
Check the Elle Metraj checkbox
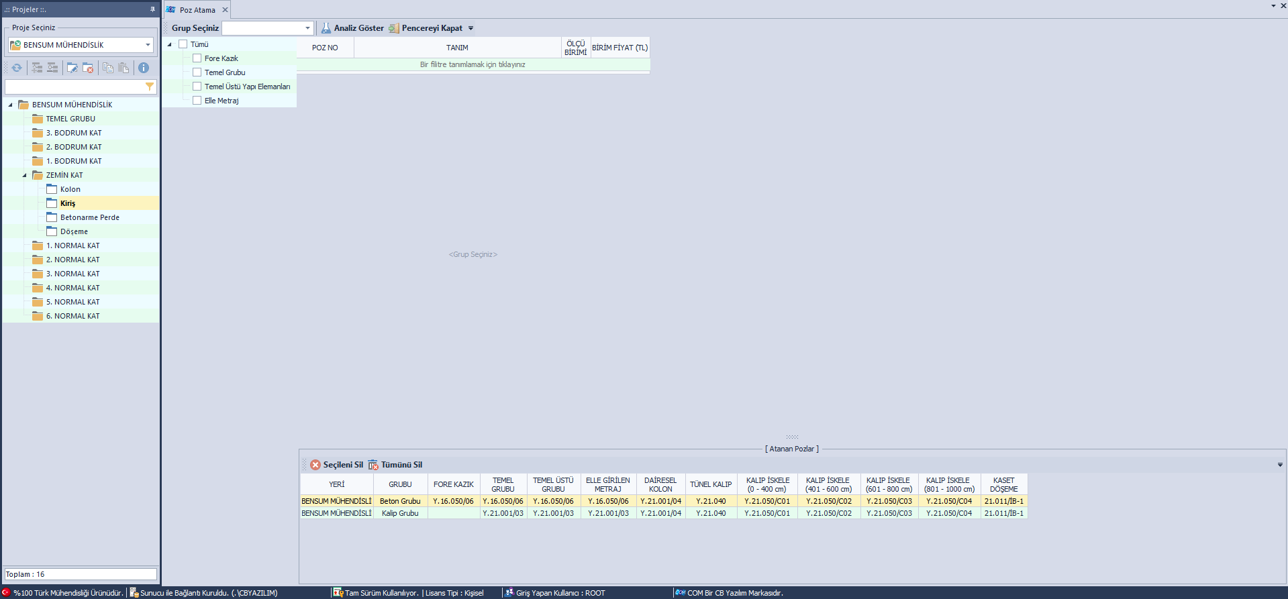tap(197, 101)
